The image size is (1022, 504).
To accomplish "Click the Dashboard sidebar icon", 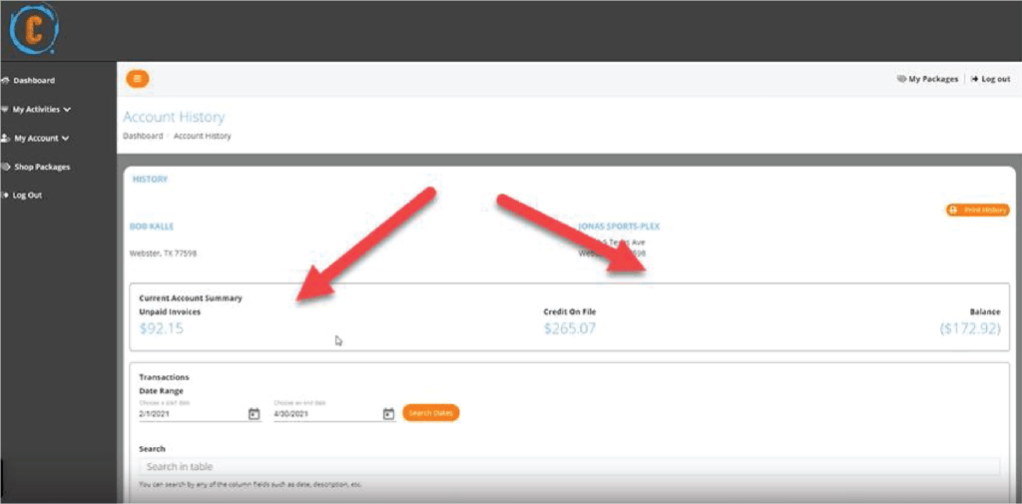I will click(x=5, y=81).
